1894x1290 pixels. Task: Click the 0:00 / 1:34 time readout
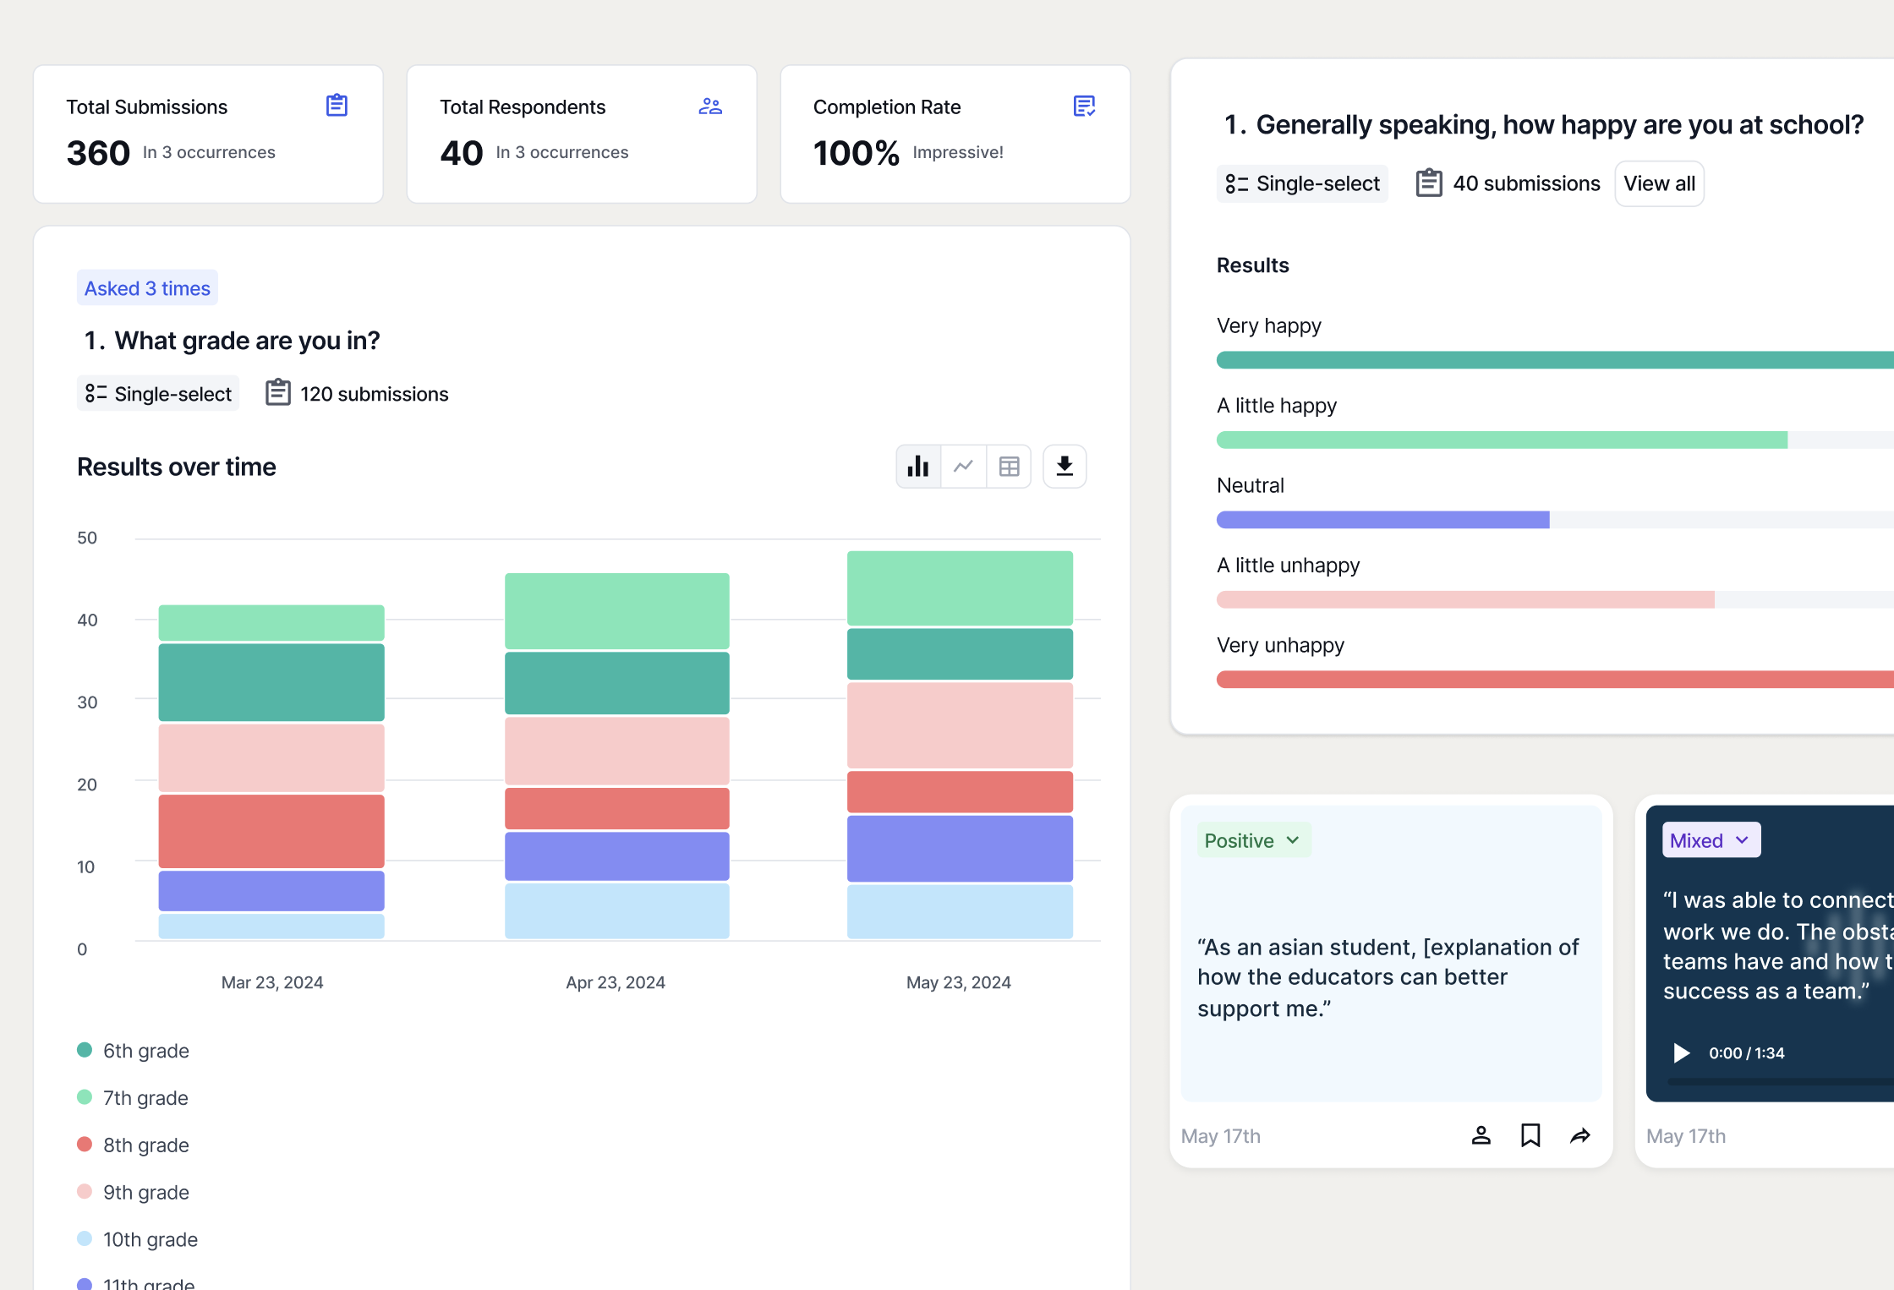click(x=1747, y=1052)
